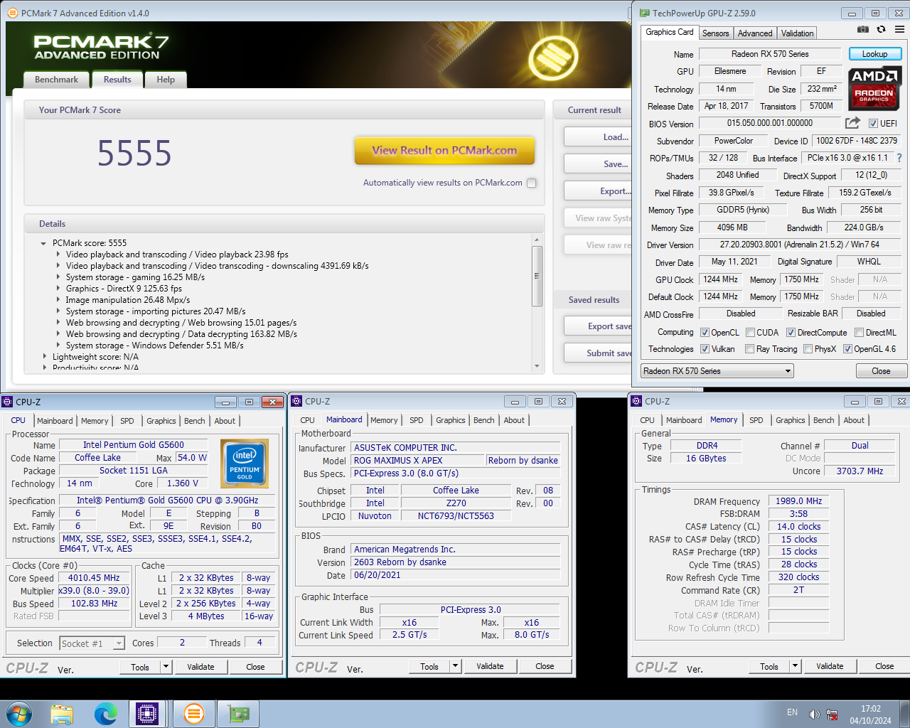
Task: Open the GPU-Z hamburger menu icon
Action: click(x=899, y=30)
